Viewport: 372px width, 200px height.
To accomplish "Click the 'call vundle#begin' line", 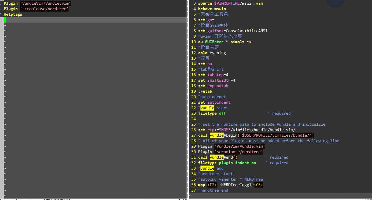I will 256,135.
